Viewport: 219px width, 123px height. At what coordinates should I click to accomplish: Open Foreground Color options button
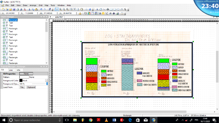[46, 80]
